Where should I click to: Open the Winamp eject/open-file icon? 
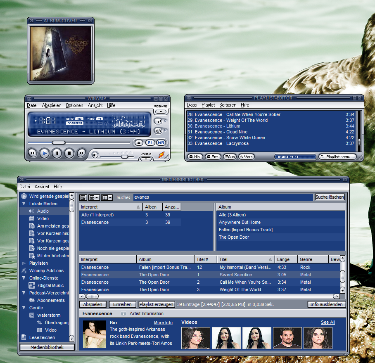tap(139, 142)
